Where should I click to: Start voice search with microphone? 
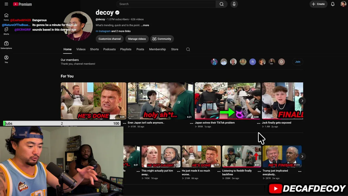pyautogui.click(x=234, y=4)
